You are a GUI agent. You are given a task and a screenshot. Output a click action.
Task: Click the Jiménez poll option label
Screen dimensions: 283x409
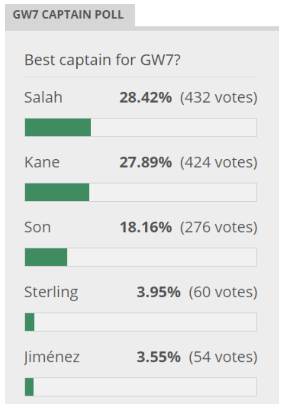52,357
